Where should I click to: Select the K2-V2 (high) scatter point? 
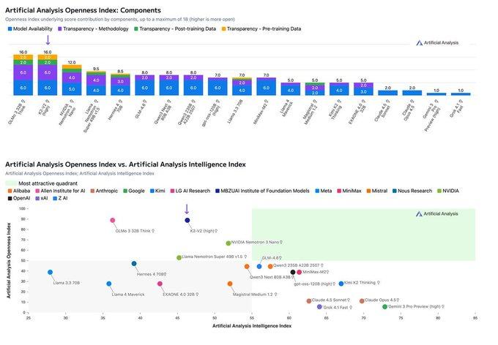pyautogui.click(x=187, y=220)
